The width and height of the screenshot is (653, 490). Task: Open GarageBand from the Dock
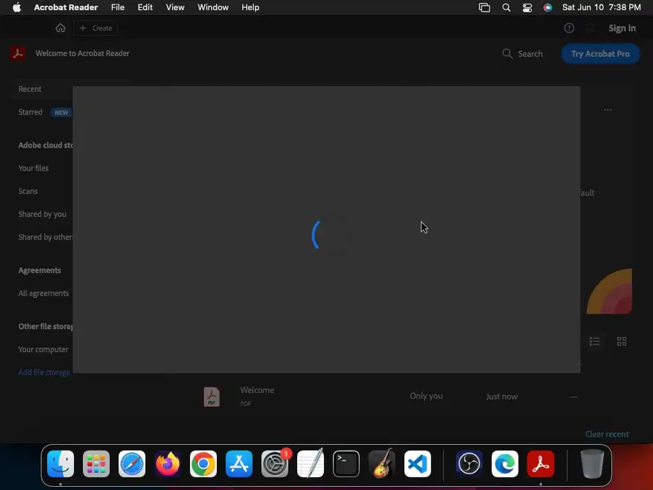coord(382,464)
